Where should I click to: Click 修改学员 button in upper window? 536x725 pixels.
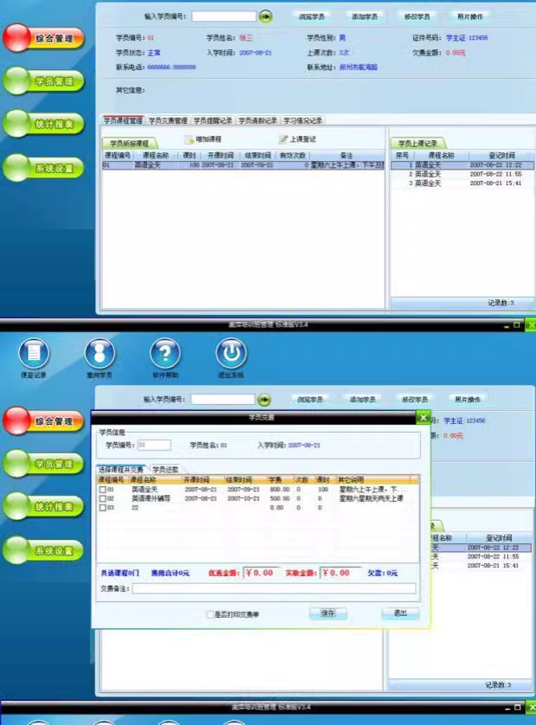pos(418,16)
